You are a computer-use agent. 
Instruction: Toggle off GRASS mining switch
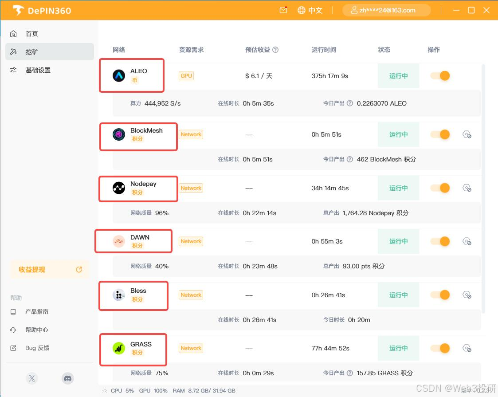(x=440, y=348)
